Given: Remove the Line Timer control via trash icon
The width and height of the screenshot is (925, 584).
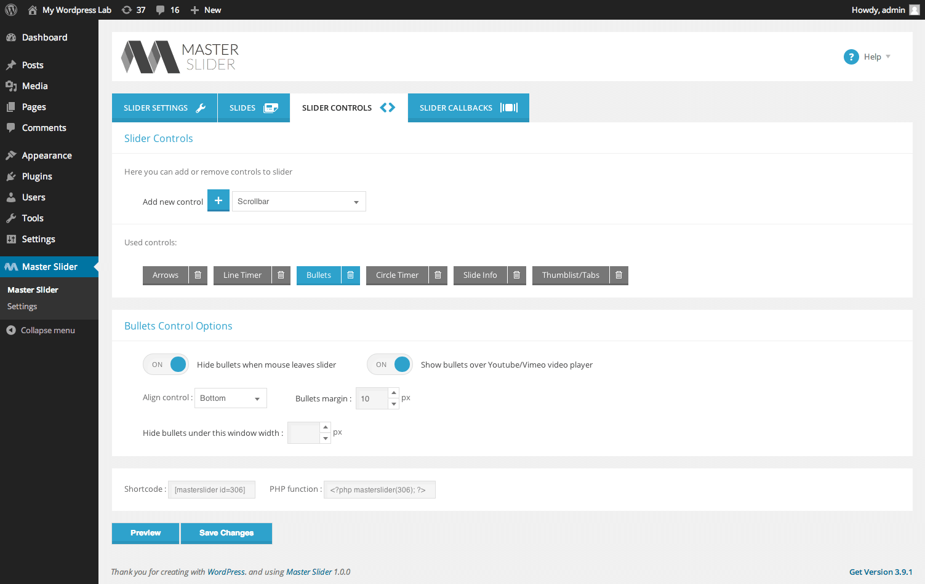Looking at the screenshot, I should [x=281, y=275].
